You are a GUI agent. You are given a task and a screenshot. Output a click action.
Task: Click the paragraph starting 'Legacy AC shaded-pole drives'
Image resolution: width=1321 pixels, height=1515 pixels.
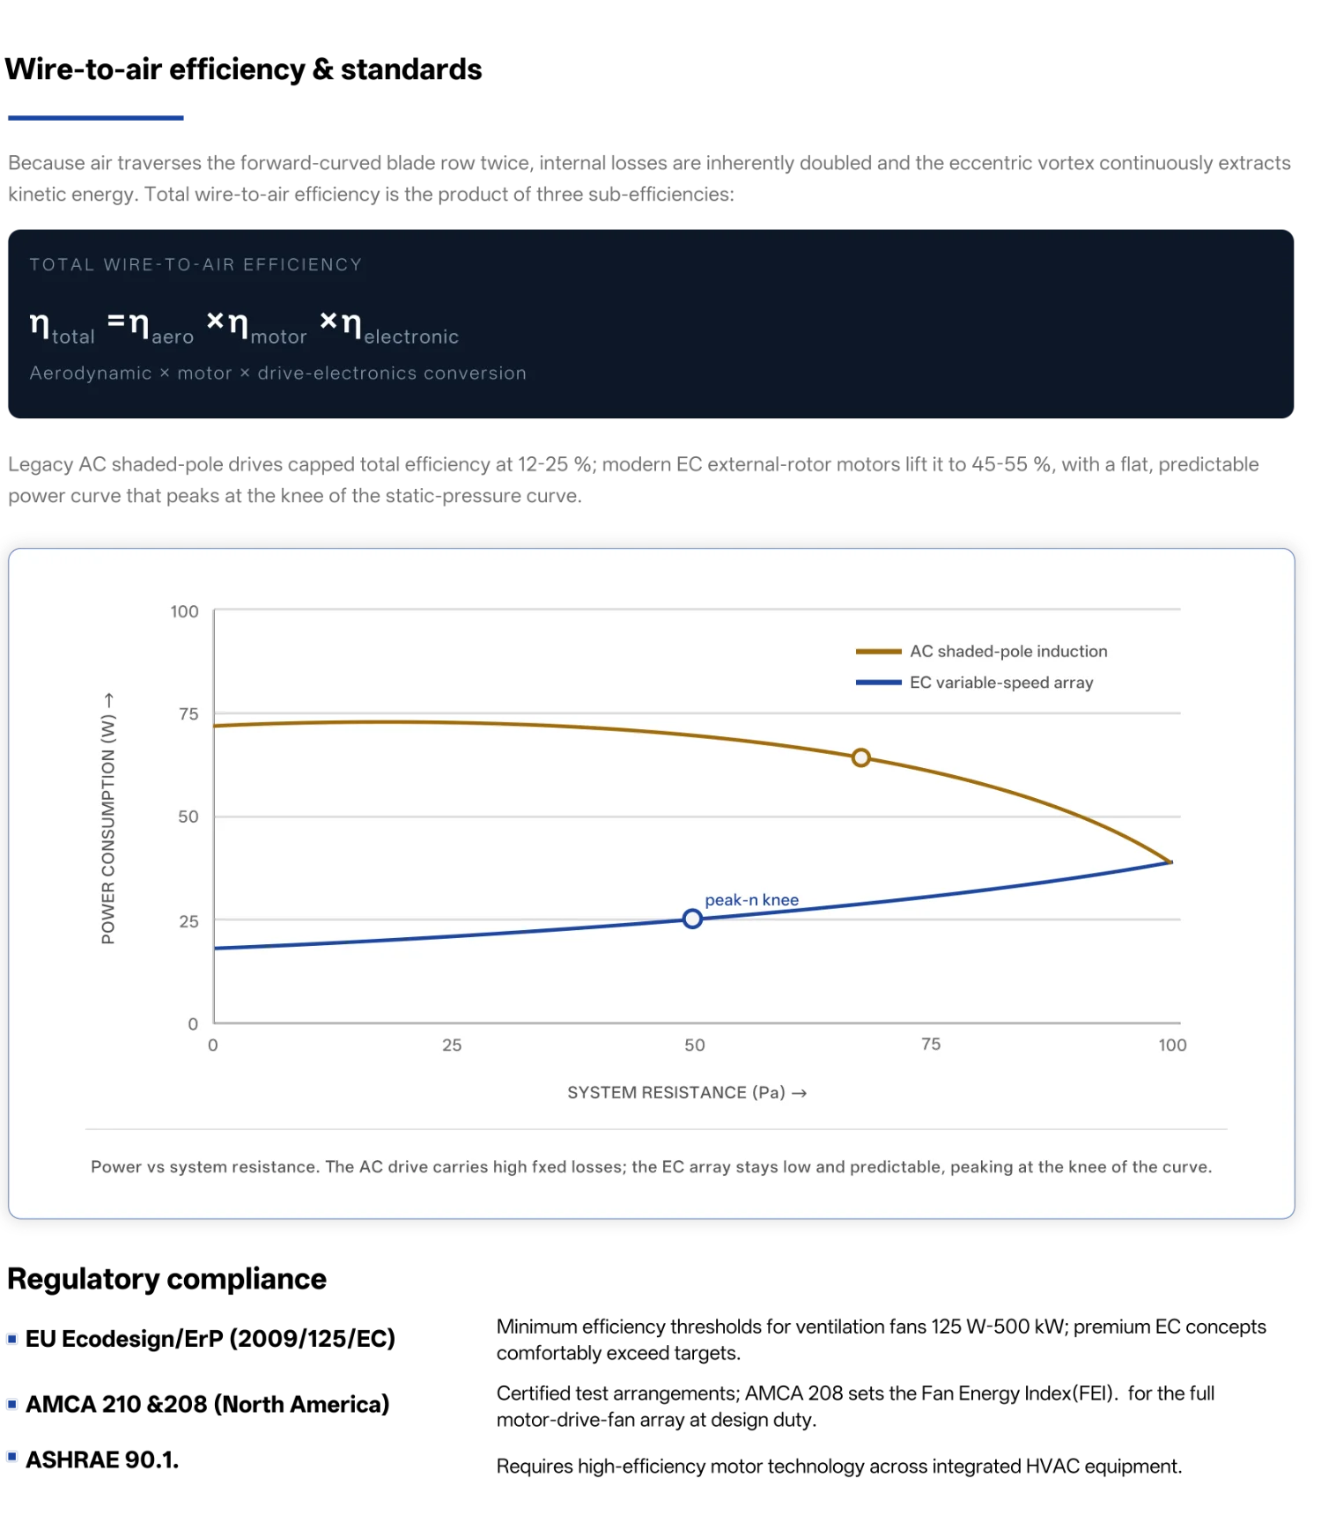pos(634,480)
